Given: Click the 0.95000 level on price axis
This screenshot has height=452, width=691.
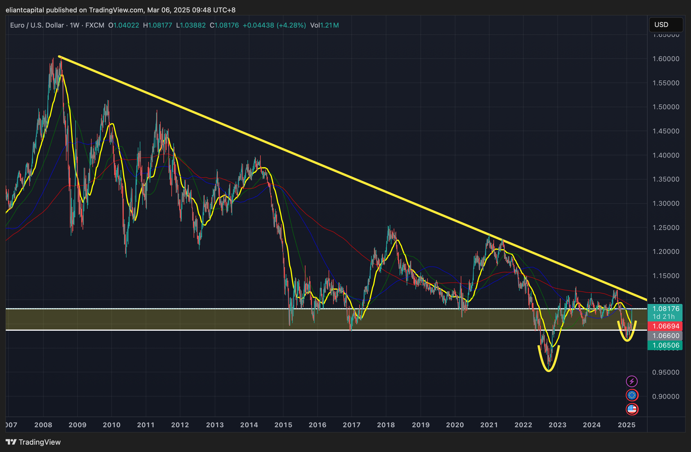Looking at the screenshot, I should click(x=666, y=372).
